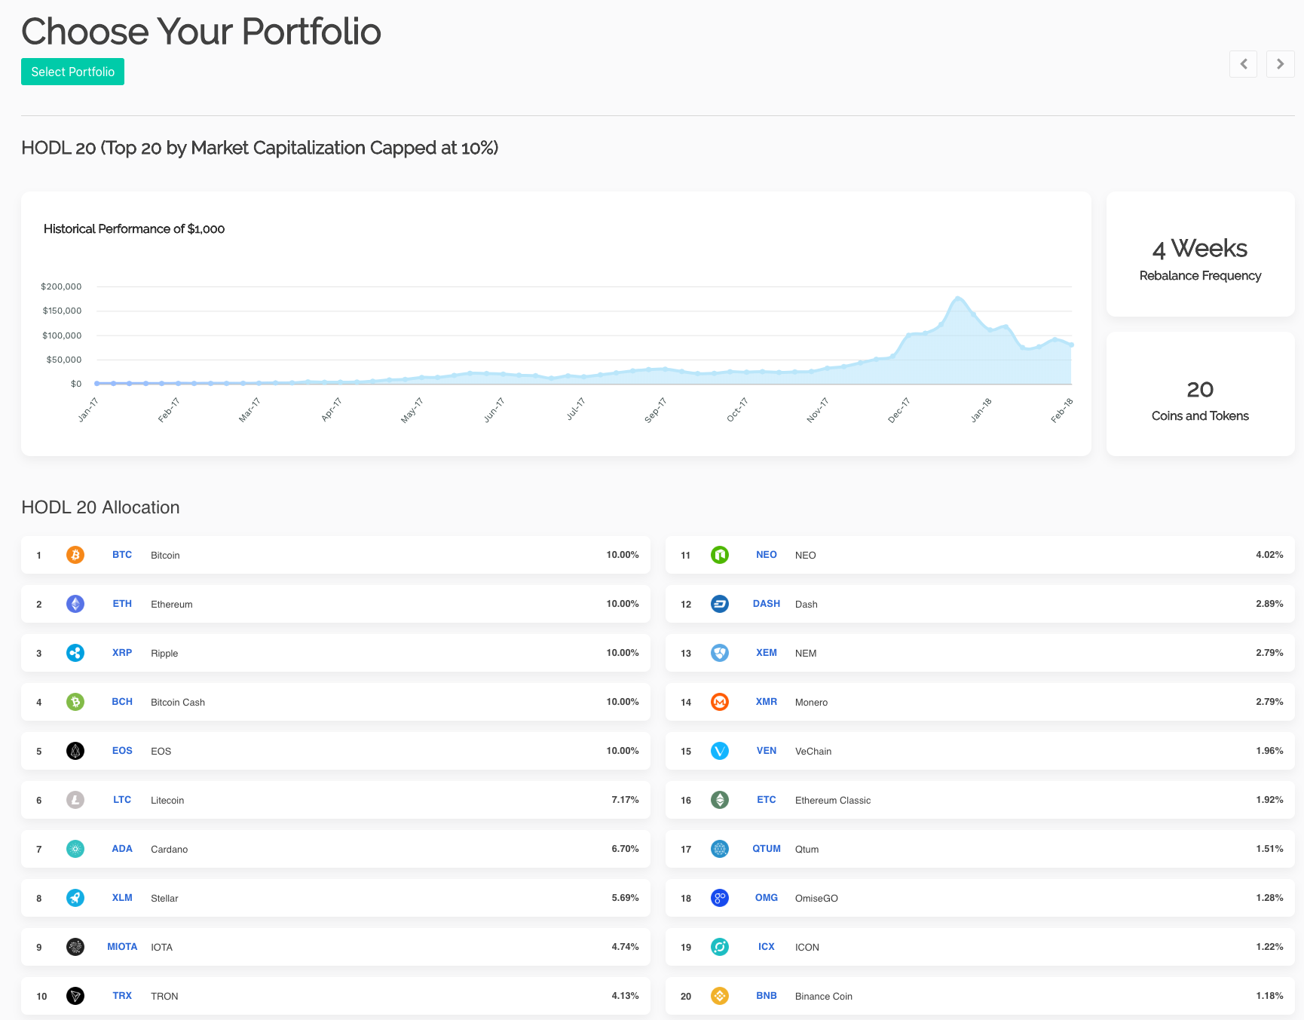Open the MIOTA ticker link
The width and height of the screenshot is (1304, 1020).
(122, 947)
